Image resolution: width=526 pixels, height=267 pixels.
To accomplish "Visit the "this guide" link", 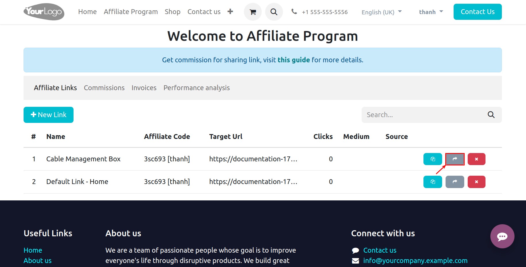I will coord(294,60).
